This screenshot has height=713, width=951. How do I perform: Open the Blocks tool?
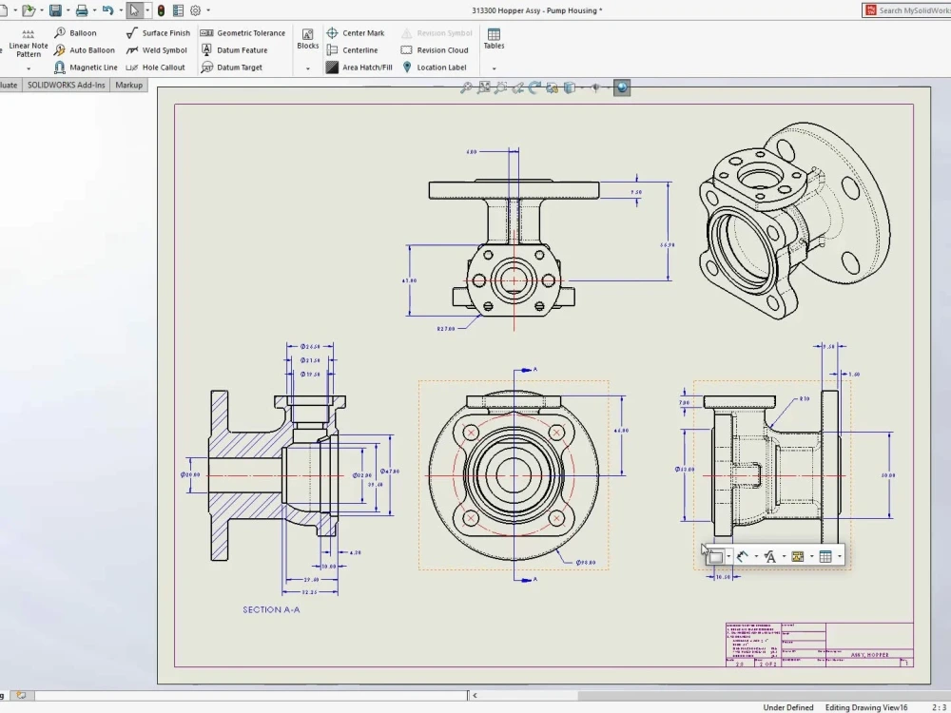point(307,39)
